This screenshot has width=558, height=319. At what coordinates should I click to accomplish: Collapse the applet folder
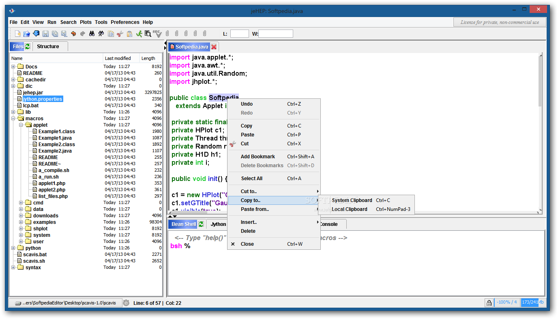(21, 125)
